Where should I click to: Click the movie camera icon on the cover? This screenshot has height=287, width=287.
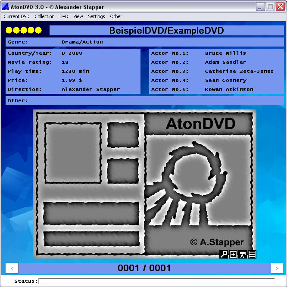tap(243, 254)
